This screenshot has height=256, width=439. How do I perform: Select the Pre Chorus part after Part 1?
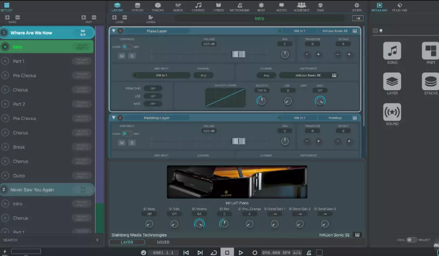[47, 75]
